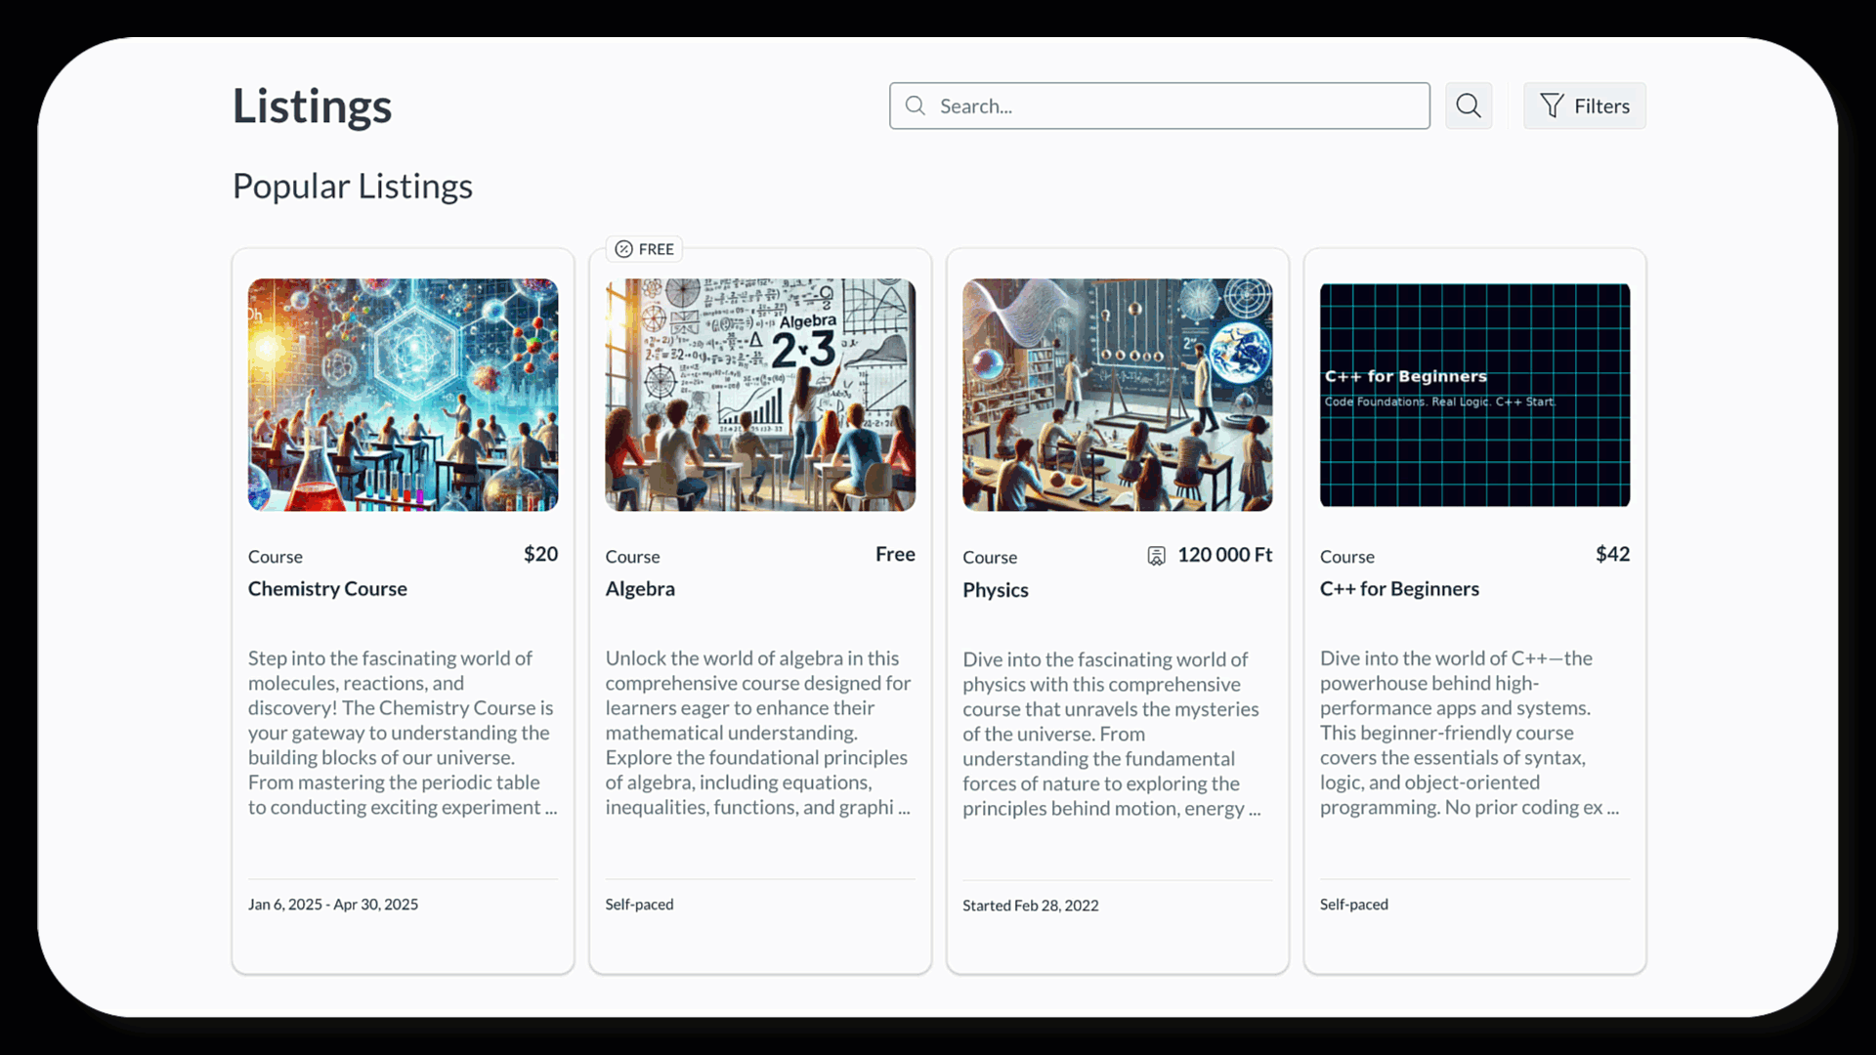Click the Algebra classroom thumbnail
This screenshot has height=1055, width=1876.
(759, 395)
